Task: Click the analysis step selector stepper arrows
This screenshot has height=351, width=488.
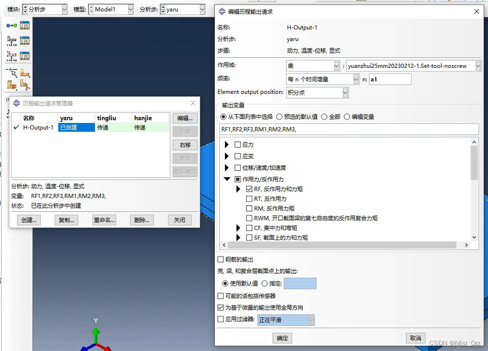Action: tap(163, 10)
